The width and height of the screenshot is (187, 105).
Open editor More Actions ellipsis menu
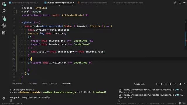click(x=184, y=3)
